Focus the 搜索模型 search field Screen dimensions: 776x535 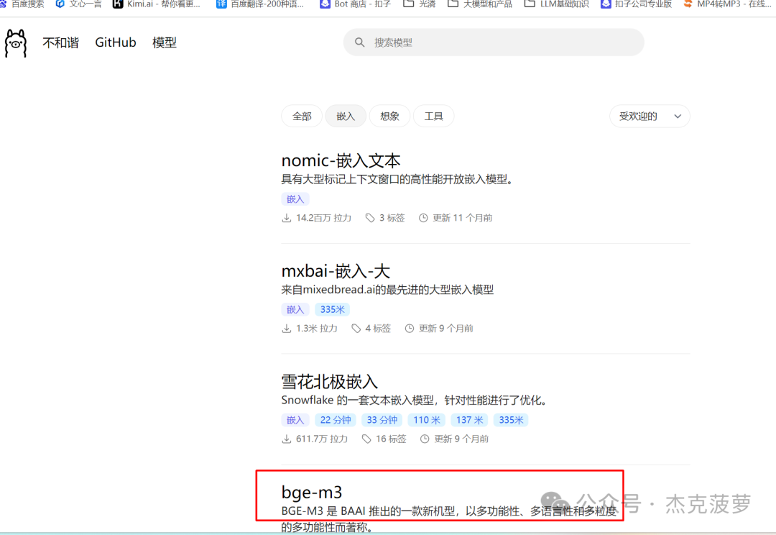tap(494, 42)
